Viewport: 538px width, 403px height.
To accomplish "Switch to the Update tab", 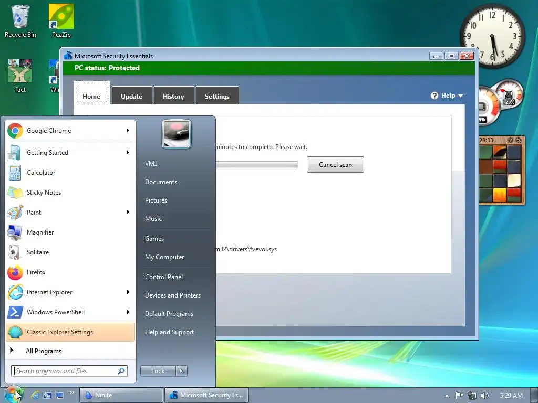I will [132, 96].
